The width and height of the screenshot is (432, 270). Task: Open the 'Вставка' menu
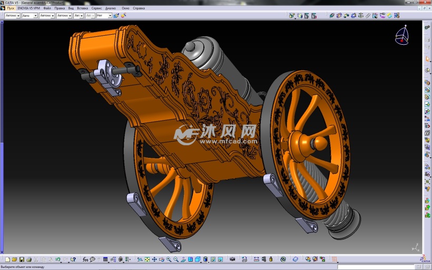click(82, 8)
